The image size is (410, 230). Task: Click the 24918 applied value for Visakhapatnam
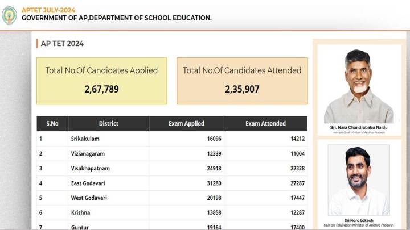coord(214,169)
